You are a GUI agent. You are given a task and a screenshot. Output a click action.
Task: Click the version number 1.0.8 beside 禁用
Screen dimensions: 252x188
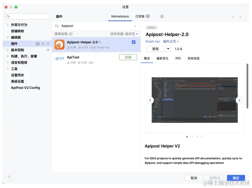pyautogui.click(x=178, y=49)
